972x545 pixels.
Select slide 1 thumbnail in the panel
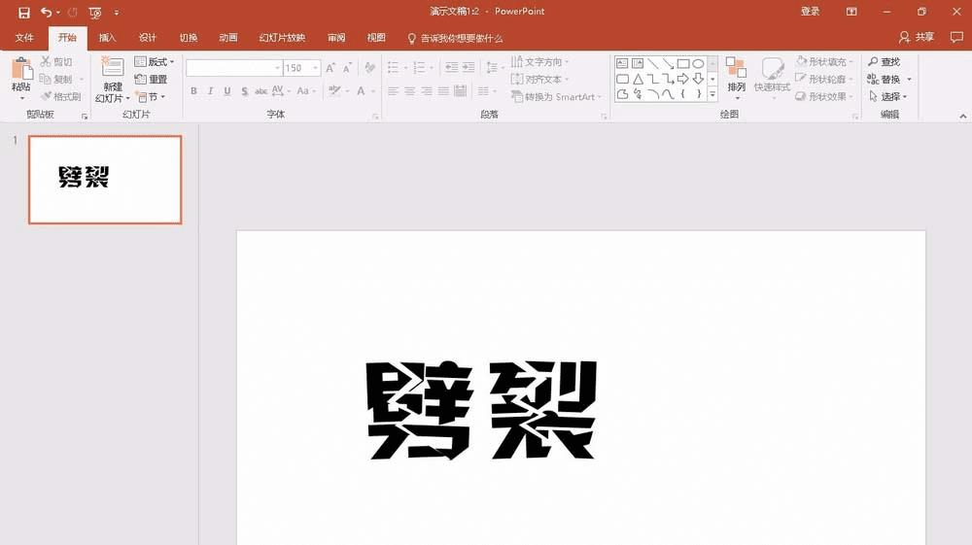coord(105,180)
